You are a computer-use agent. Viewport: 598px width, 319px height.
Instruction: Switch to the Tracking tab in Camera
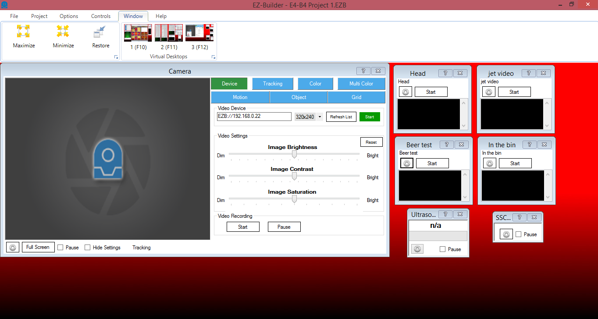(x=273, y=84)
